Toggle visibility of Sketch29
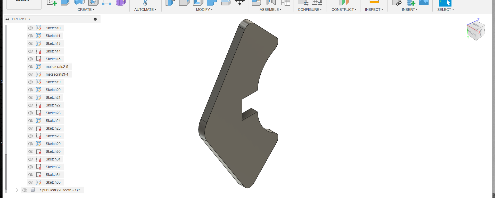Image resolution: width=495 pixels, height=198 pixels. pyautogui.click(x=30, y=144)
